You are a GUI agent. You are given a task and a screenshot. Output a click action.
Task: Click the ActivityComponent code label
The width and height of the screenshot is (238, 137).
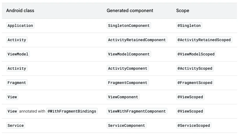pos(128,68)
